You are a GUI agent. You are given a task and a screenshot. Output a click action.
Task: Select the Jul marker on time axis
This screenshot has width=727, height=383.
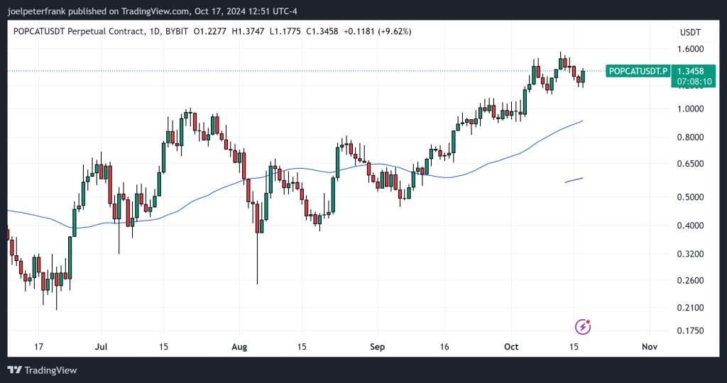coord(101,347)
